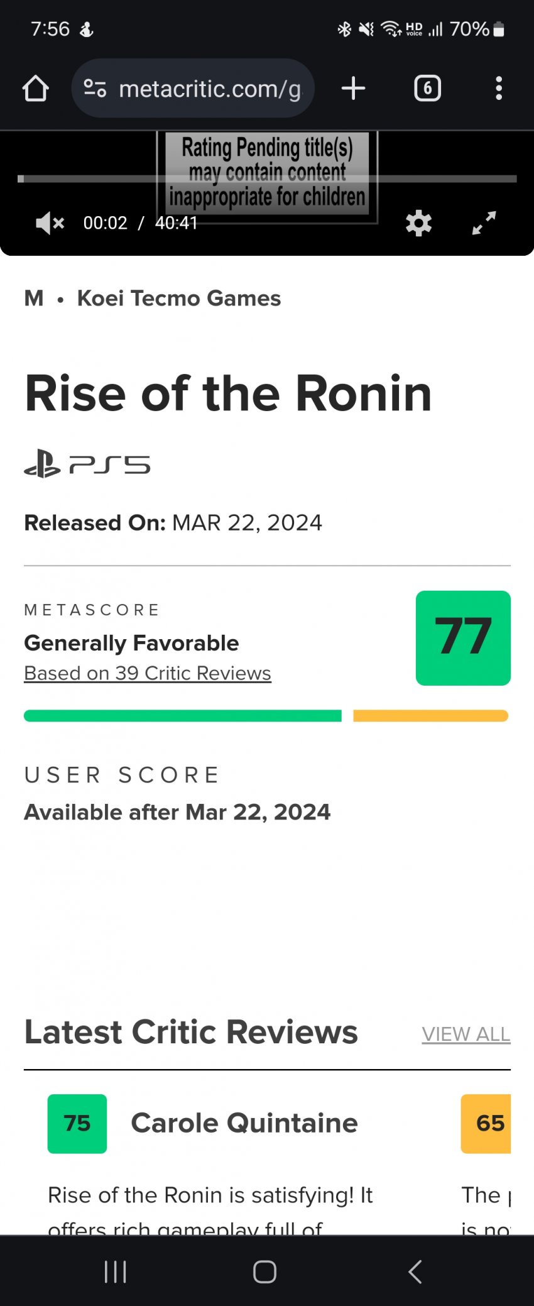Tap the metacritic.com URL field
The height and width of the screenshot is (1306, 534).
click(x=210, y=89)
